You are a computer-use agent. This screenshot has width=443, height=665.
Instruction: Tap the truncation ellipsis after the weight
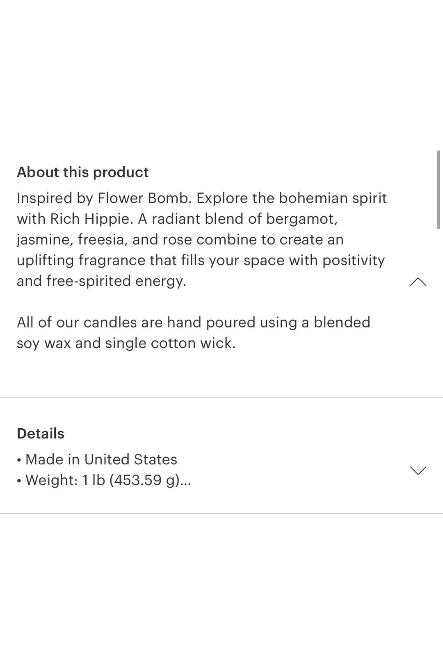pyautogui.click(x=186, y=481)
